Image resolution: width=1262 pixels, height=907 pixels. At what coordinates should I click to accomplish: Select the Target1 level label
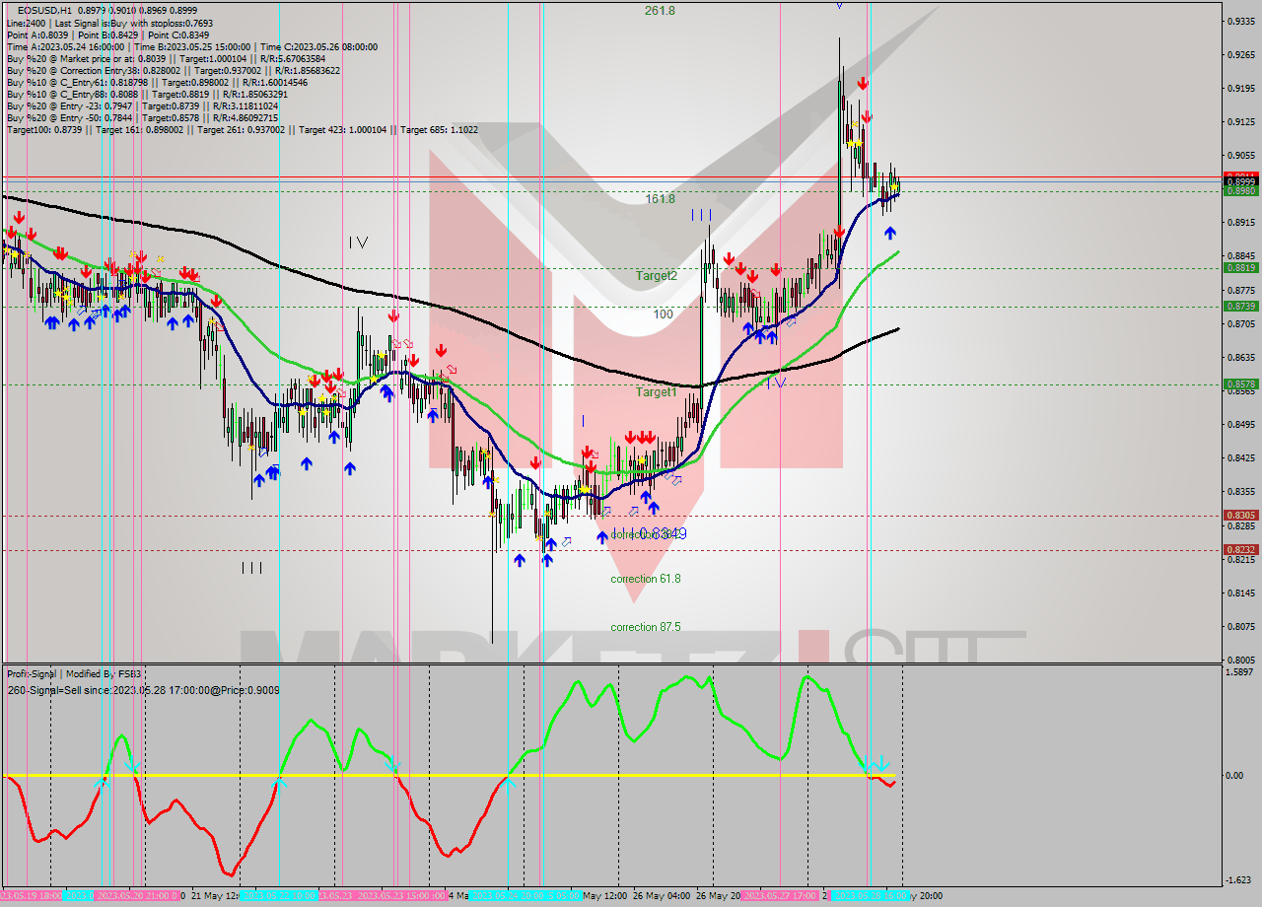pyautogui.click(x=656, y=392)
